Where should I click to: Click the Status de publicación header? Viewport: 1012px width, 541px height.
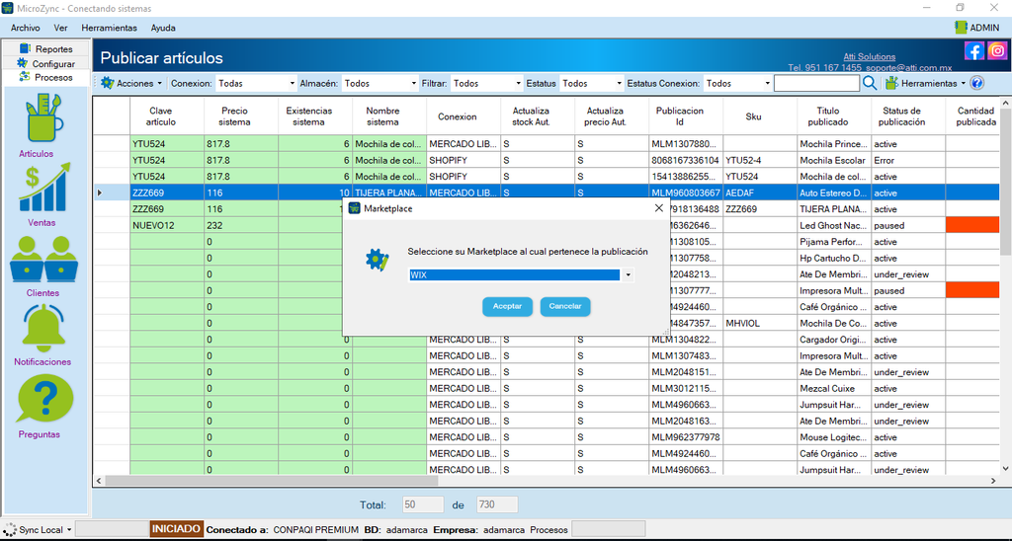(x=908, y=116)
